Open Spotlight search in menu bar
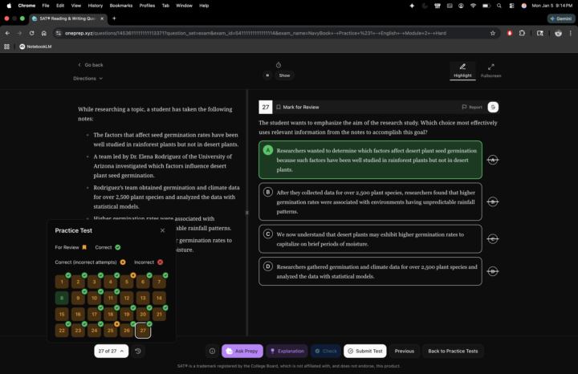Viewport: 578px width, 374px height. 499,6
